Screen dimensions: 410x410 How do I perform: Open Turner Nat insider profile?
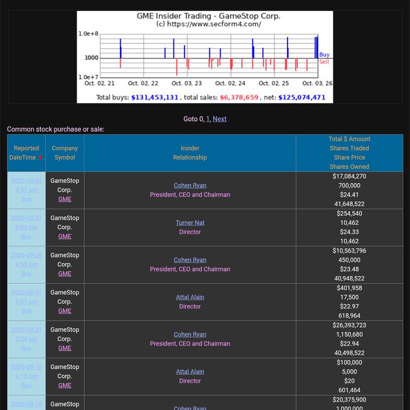tap(190, 222)
